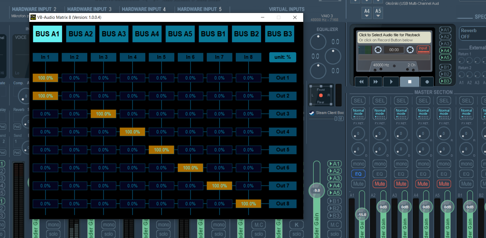Viewport: 486px width, 238px height.
Task: Route the recorder to bus A1
Action: pyautogui.click(x=445, y=30)
